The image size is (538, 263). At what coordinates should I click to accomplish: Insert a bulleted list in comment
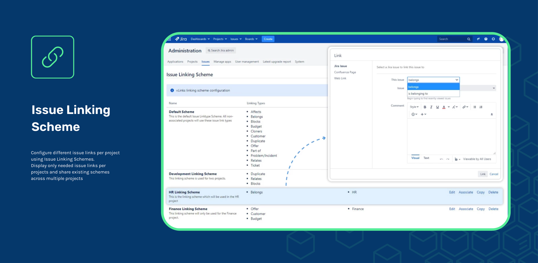point(475,107)
